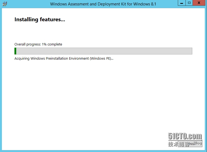Click the overall progress bar
207x152 pixels.
(103, 51)
